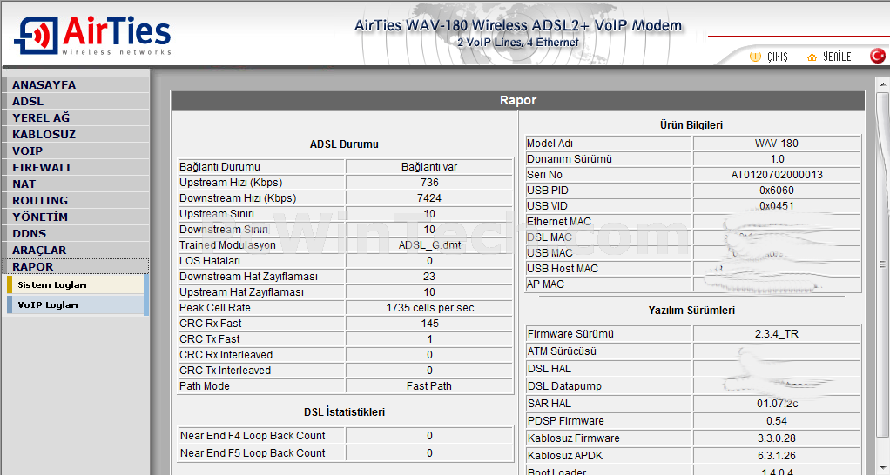Click firmware version '2.3.4_TR'
The width and height of the screenshot is (890, 475).
[x=777, y=334]
